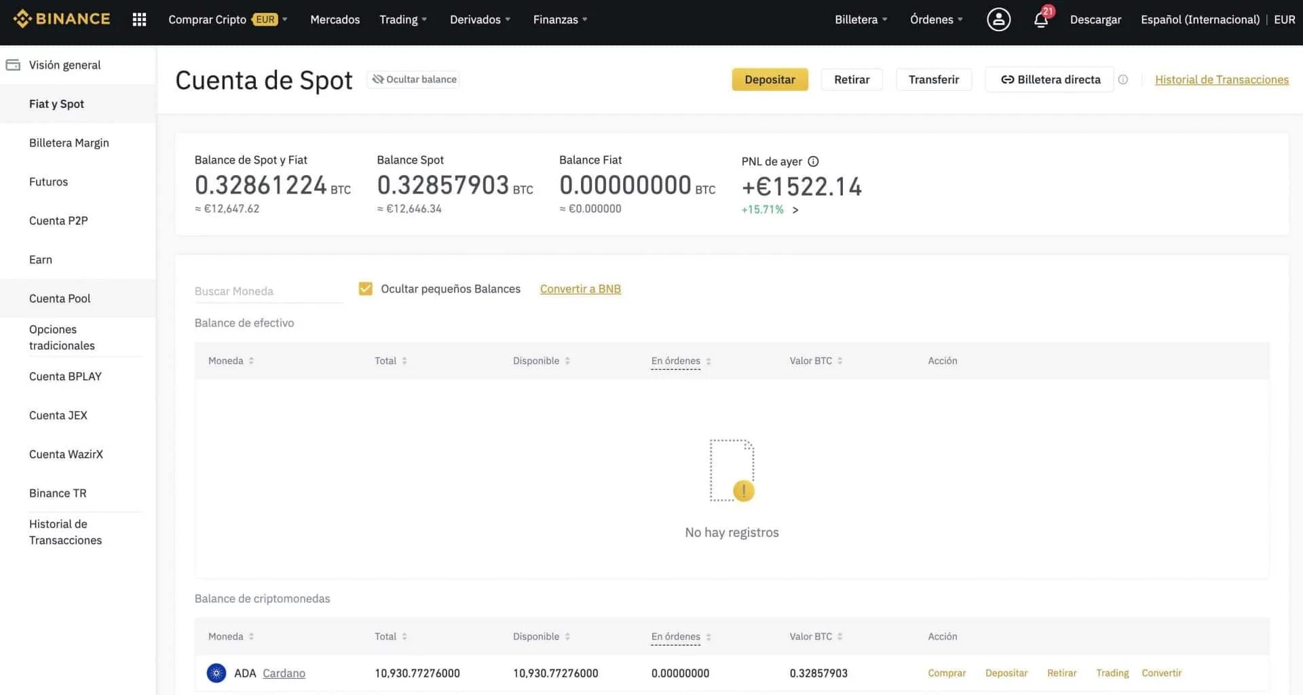1303x695 pixels.
Task: Click Trading in the ADA row
Action: click(x=1112, y=673)
